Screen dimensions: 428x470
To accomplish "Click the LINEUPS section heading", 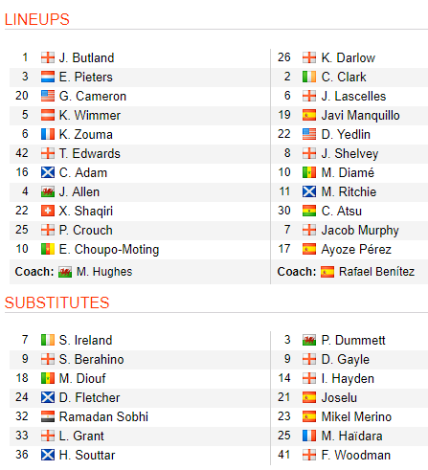I will pos(37,19).
